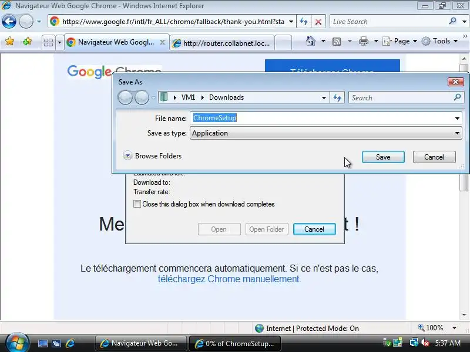Click inside the Live Search box

(x=388, y=22)
